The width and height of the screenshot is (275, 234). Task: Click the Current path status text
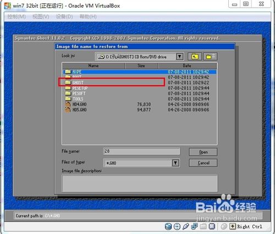(38, 216)
